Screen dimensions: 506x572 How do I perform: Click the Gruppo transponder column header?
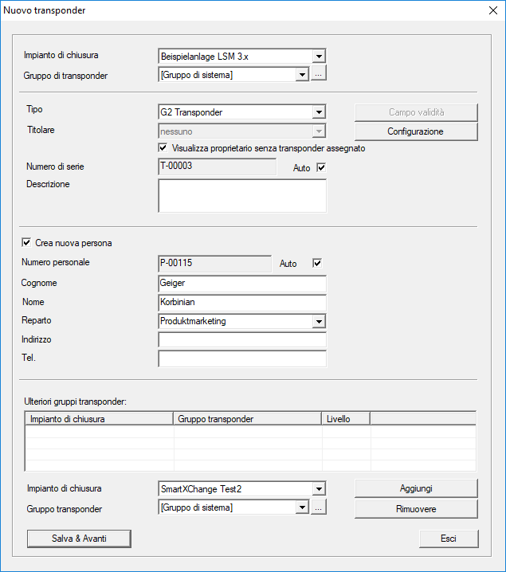pos(246,418)
